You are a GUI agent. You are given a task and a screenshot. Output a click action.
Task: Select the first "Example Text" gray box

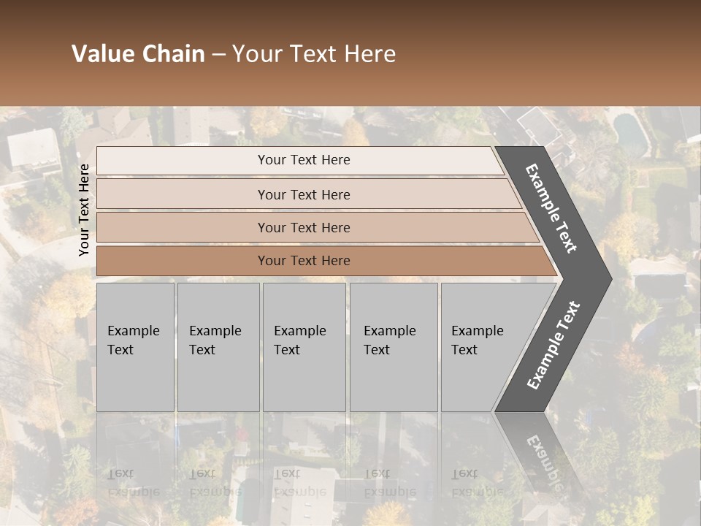click(135, 346)
